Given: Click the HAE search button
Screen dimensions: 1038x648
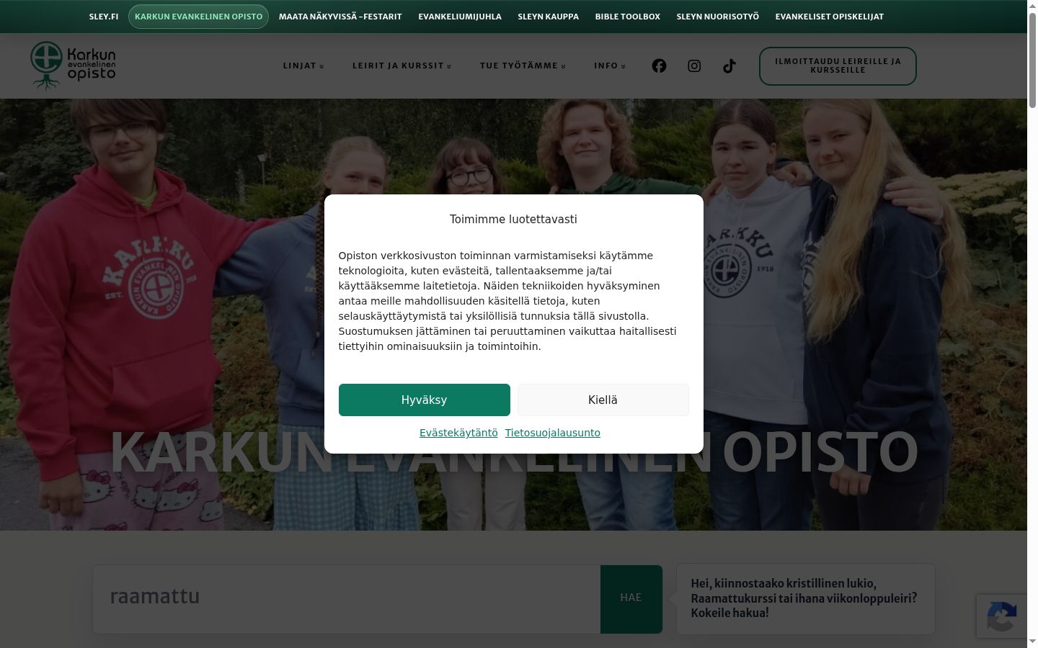Looking at the screenshot, I should [x=631, y=599].
